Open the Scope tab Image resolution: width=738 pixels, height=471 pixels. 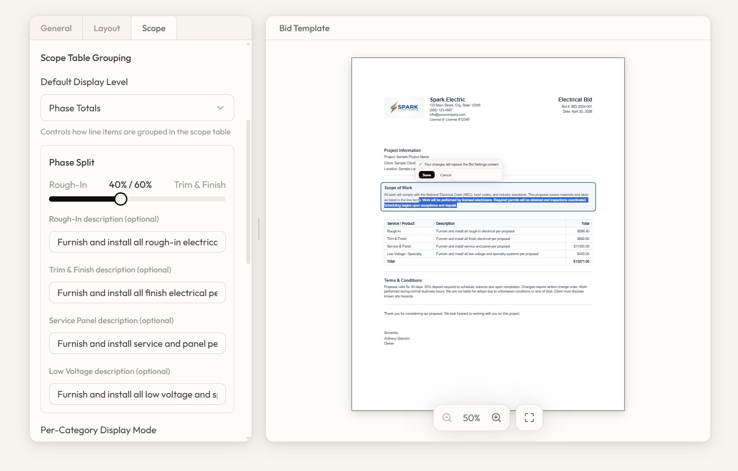(154, 28)
